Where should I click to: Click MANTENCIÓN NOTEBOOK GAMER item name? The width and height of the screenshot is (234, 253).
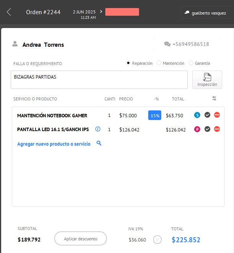click(52, 115)
